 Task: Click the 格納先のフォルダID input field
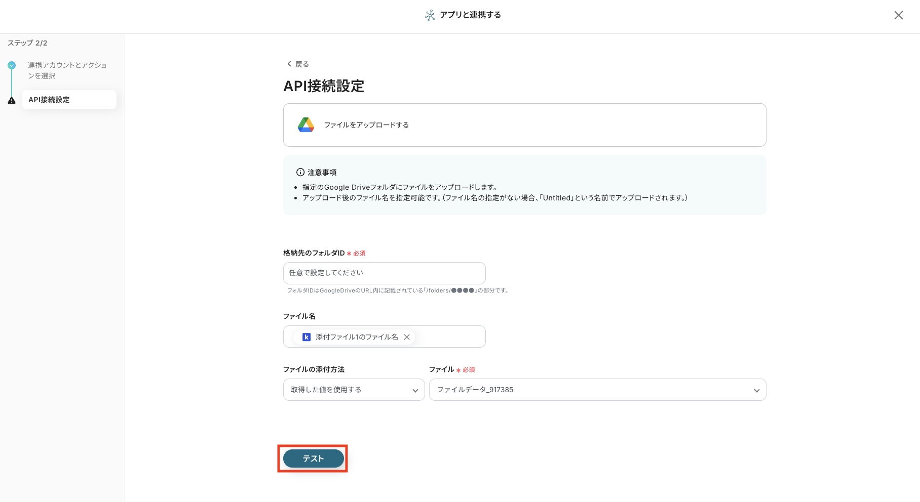[x=385, y=273]
